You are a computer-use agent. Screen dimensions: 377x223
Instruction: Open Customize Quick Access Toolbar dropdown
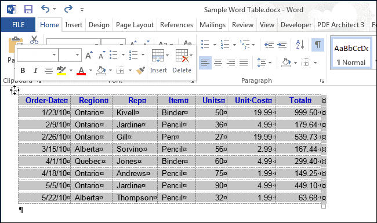82,10
